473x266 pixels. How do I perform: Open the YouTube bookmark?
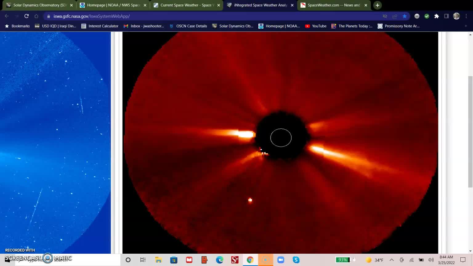[x=316, y=26]
